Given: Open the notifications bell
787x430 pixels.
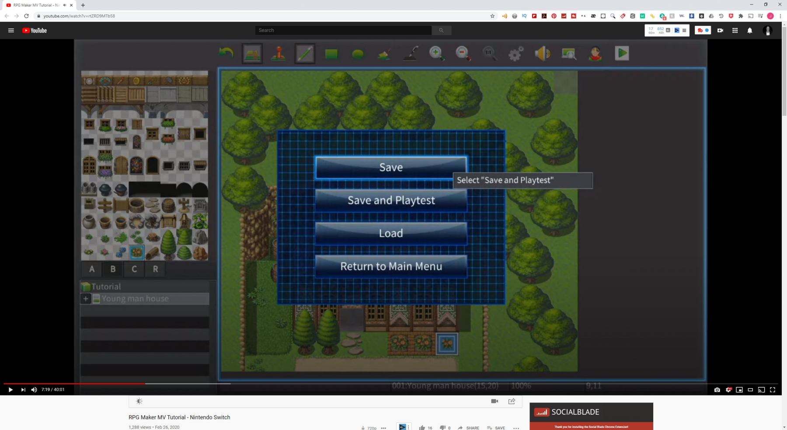Looking at the screenshot, I should [x=750, y=31].
